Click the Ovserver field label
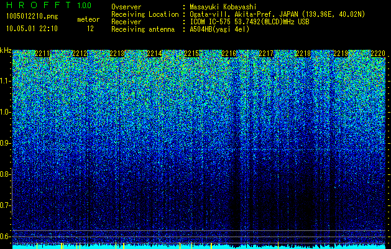 [x=126, y=7]
